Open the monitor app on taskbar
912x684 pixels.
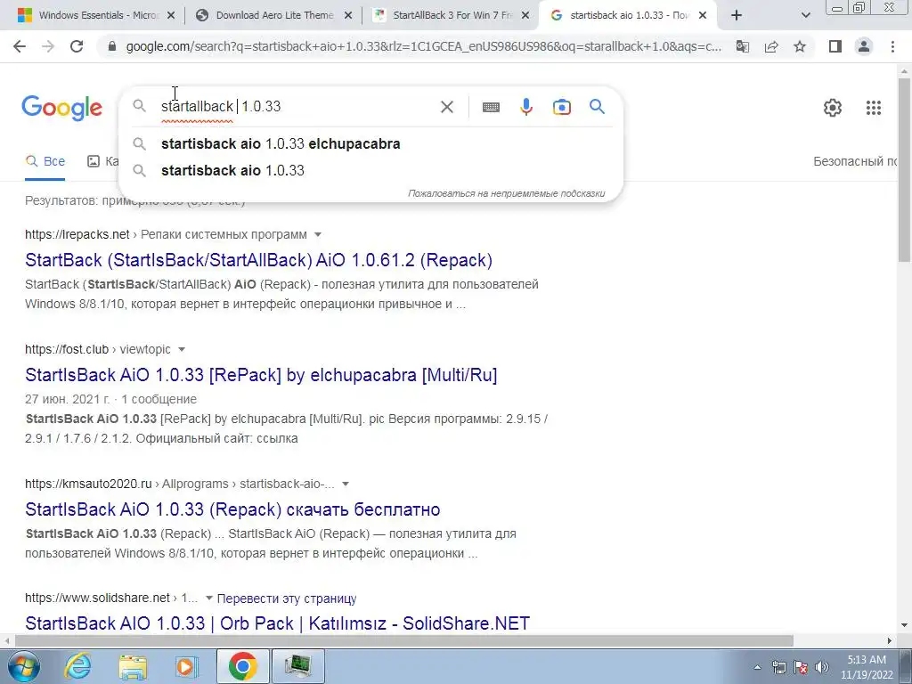click(x=297, y=666)
